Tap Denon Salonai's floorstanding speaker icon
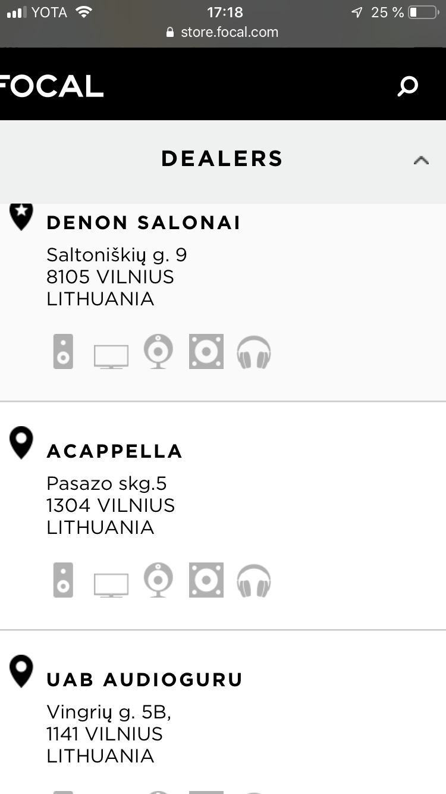Screen dimensions: 446x794 63,352
